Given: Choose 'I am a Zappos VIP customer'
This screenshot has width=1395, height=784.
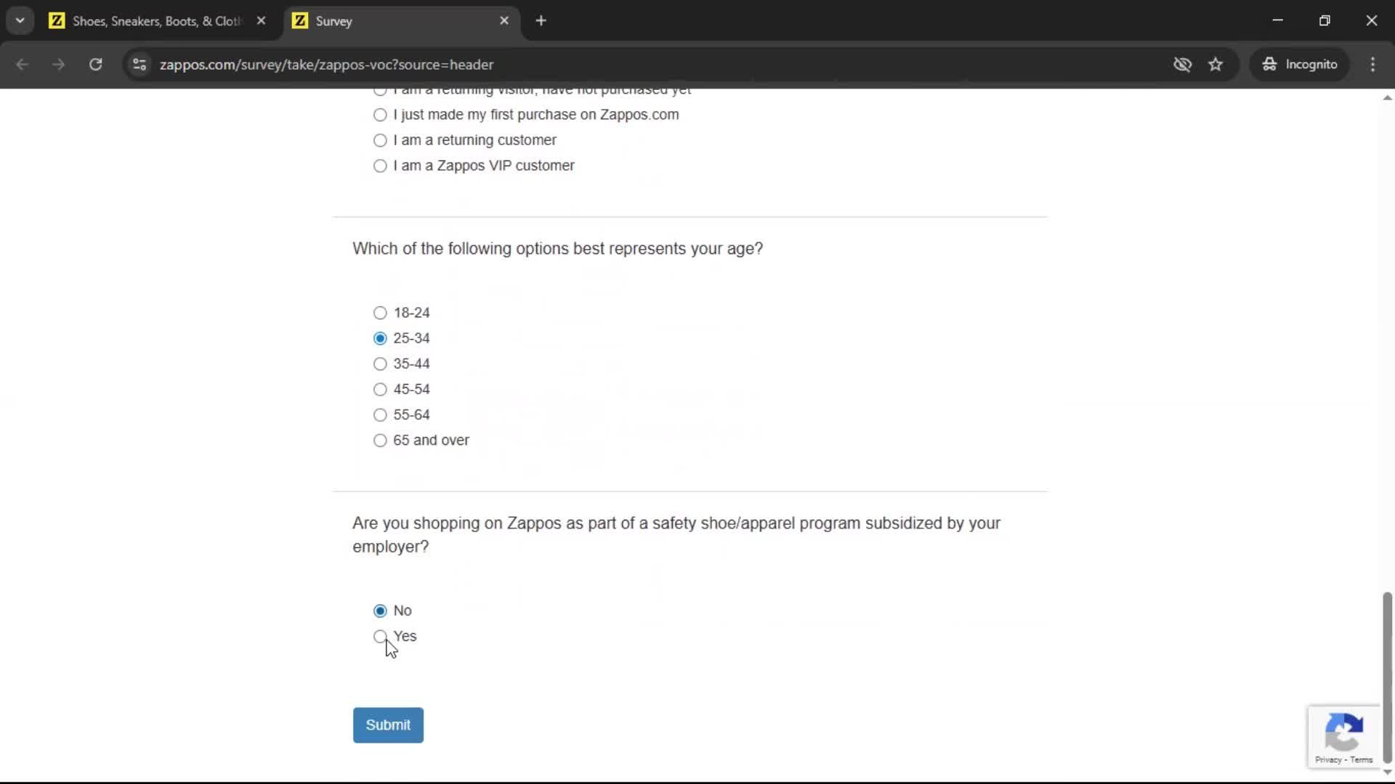Looking at the screenshot, I should pyautogui.click(x=380, y=166).
